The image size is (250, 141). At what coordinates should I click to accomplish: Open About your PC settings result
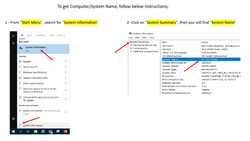(43, 67)
